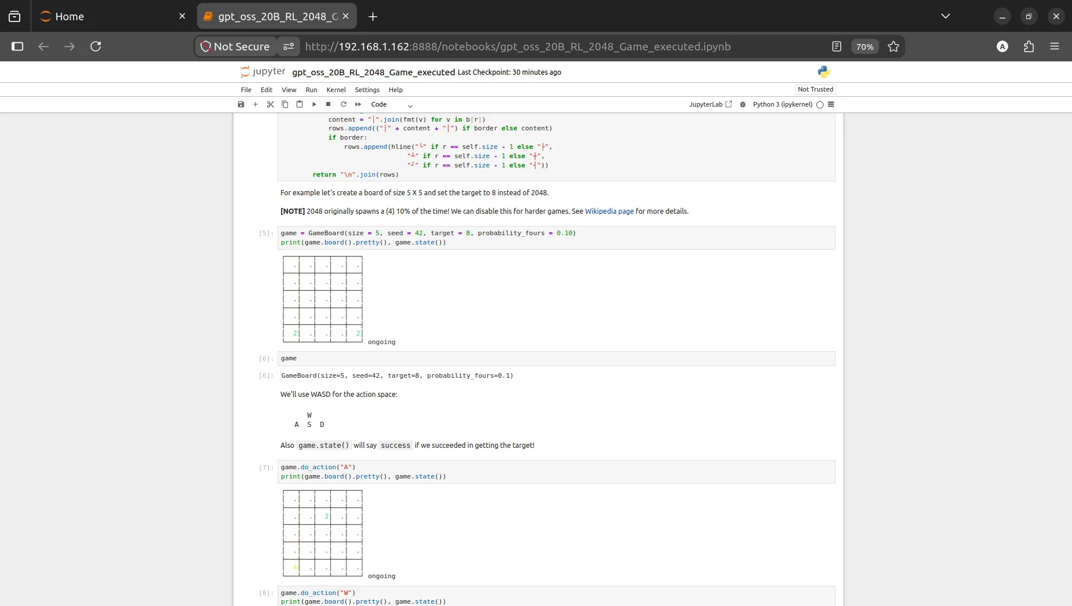Click the Last Checkpoint text

click(509, 72)
